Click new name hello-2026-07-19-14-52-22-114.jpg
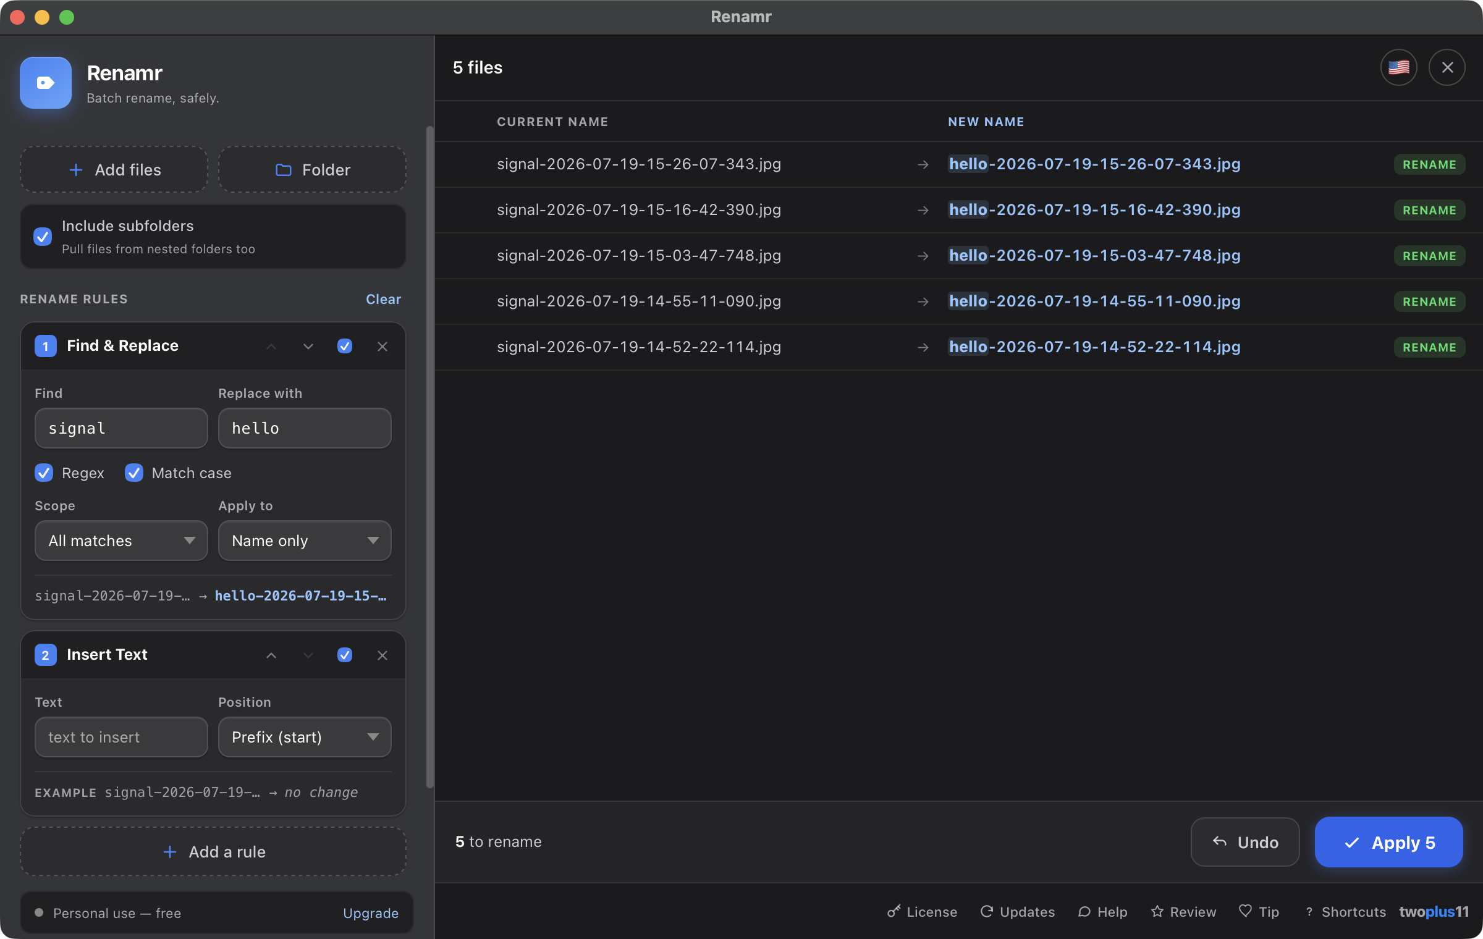The width and height of the screenshot is (1483, 939). pos(1095,347)
